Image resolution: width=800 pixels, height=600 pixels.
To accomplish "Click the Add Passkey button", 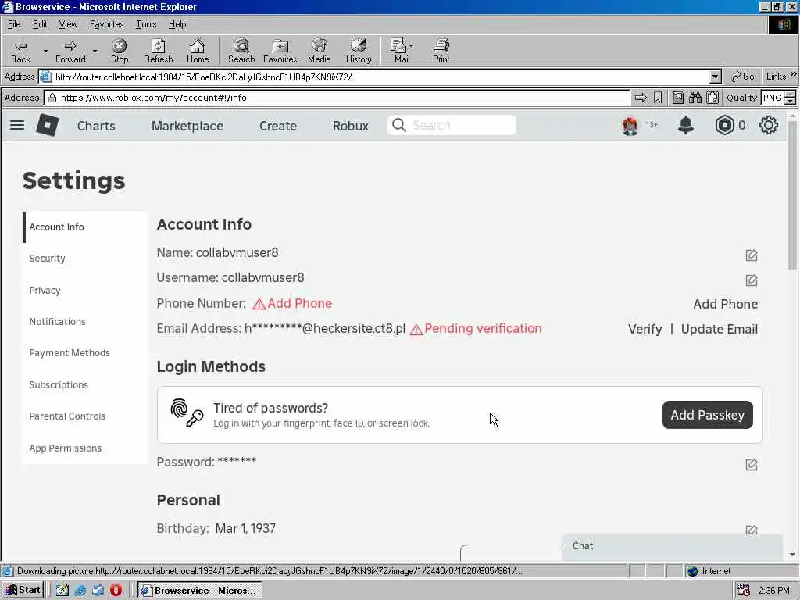I will (707, 415).
